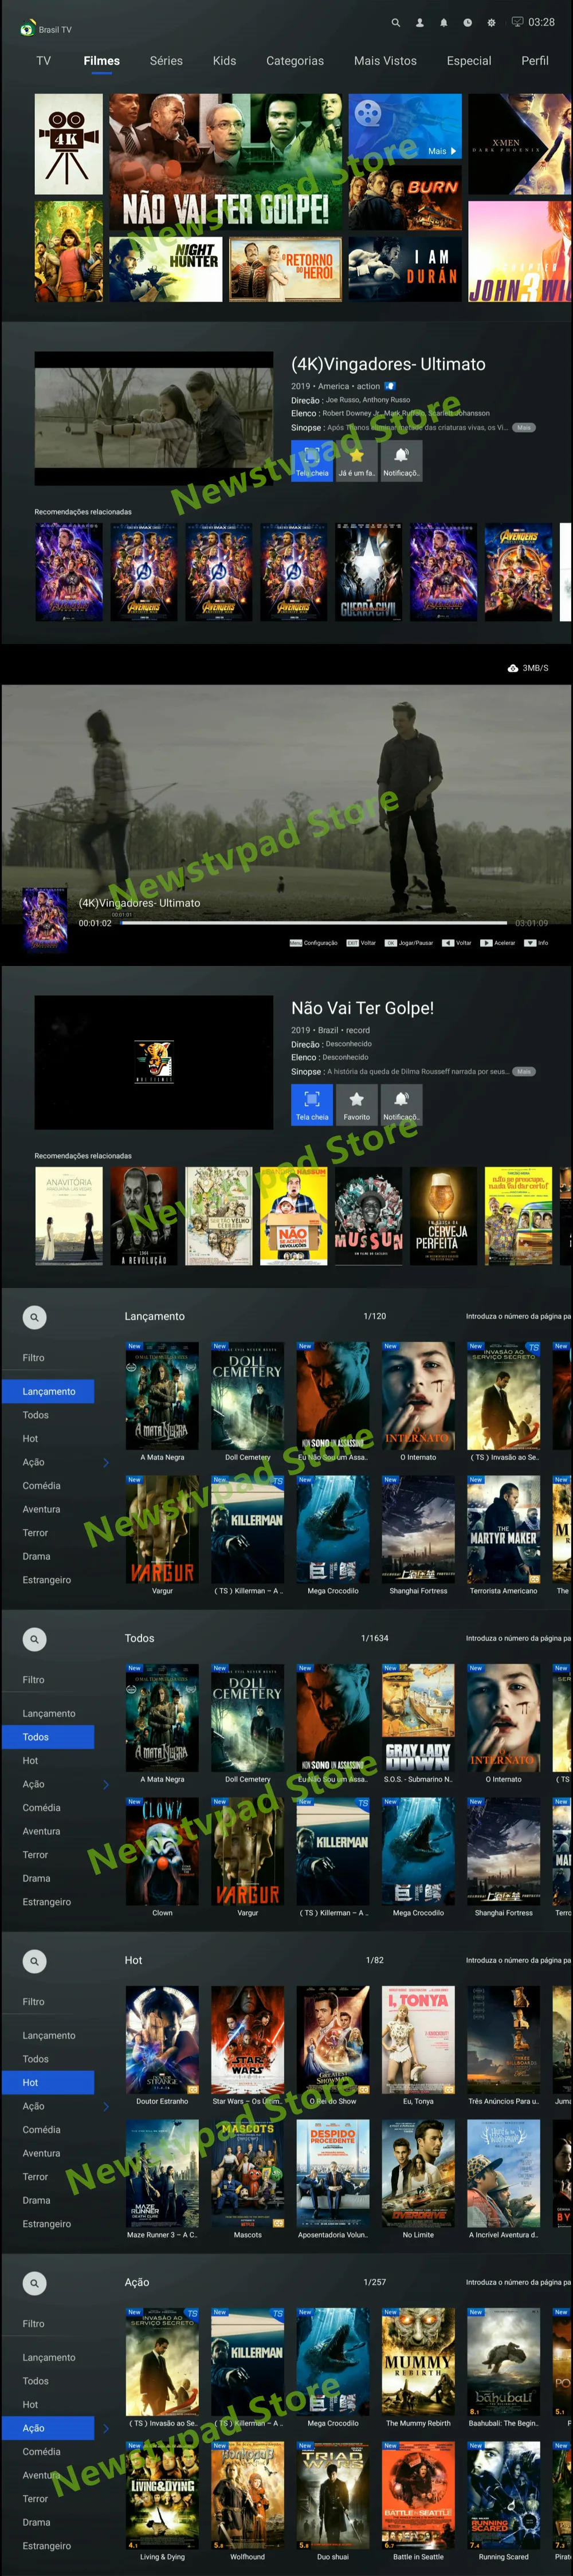The height and width of the screenshot is (2576, 573).
Task: Open notifications bell in the top bar
Action: tap(444, 22)
